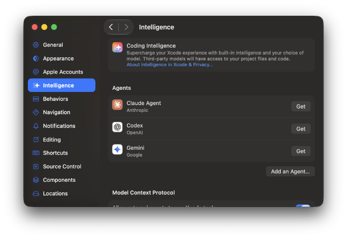The height and width of the screenshot is (238, 347).
Task: Click the Intelligence window title
Action: coord(157,27)
